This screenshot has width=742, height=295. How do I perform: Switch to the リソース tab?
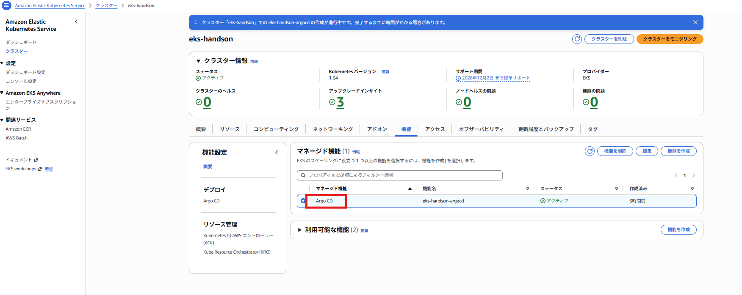point(230,129)
